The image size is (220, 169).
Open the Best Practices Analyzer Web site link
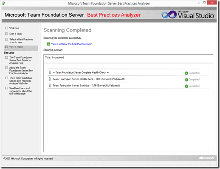(x=20, y=80)
